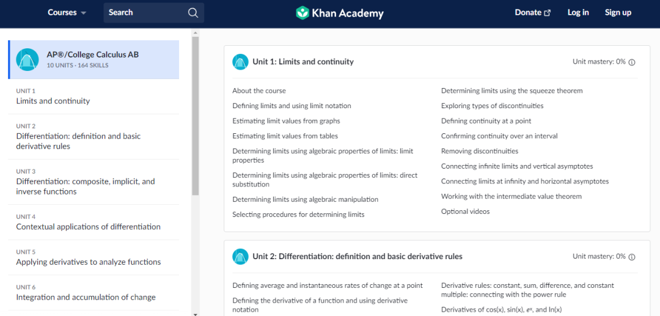The width and height of the screenshot is (660, 316).
Task: Click the Unit 2 mastery info icon
Action: coord(631,257)
